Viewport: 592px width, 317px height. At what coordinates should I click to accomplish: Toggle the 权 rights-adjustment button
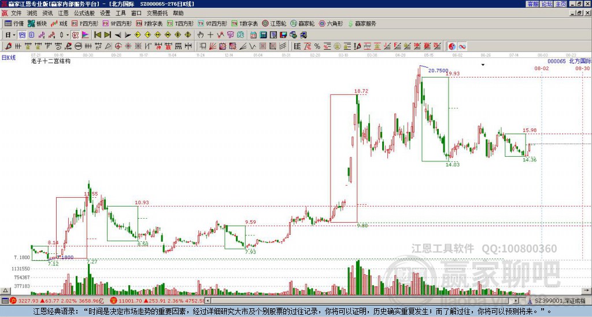click(x=75, y=35)
